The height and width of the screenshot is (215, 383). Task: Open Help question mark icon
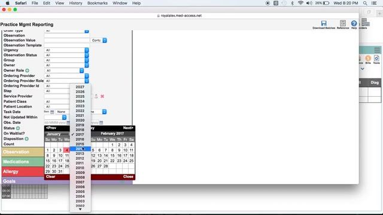pos(354,23)
